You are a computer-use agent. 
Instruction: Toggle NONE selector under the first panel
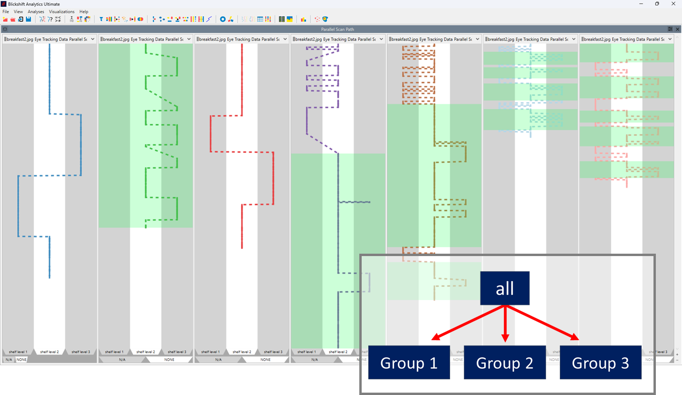[21, 360]
